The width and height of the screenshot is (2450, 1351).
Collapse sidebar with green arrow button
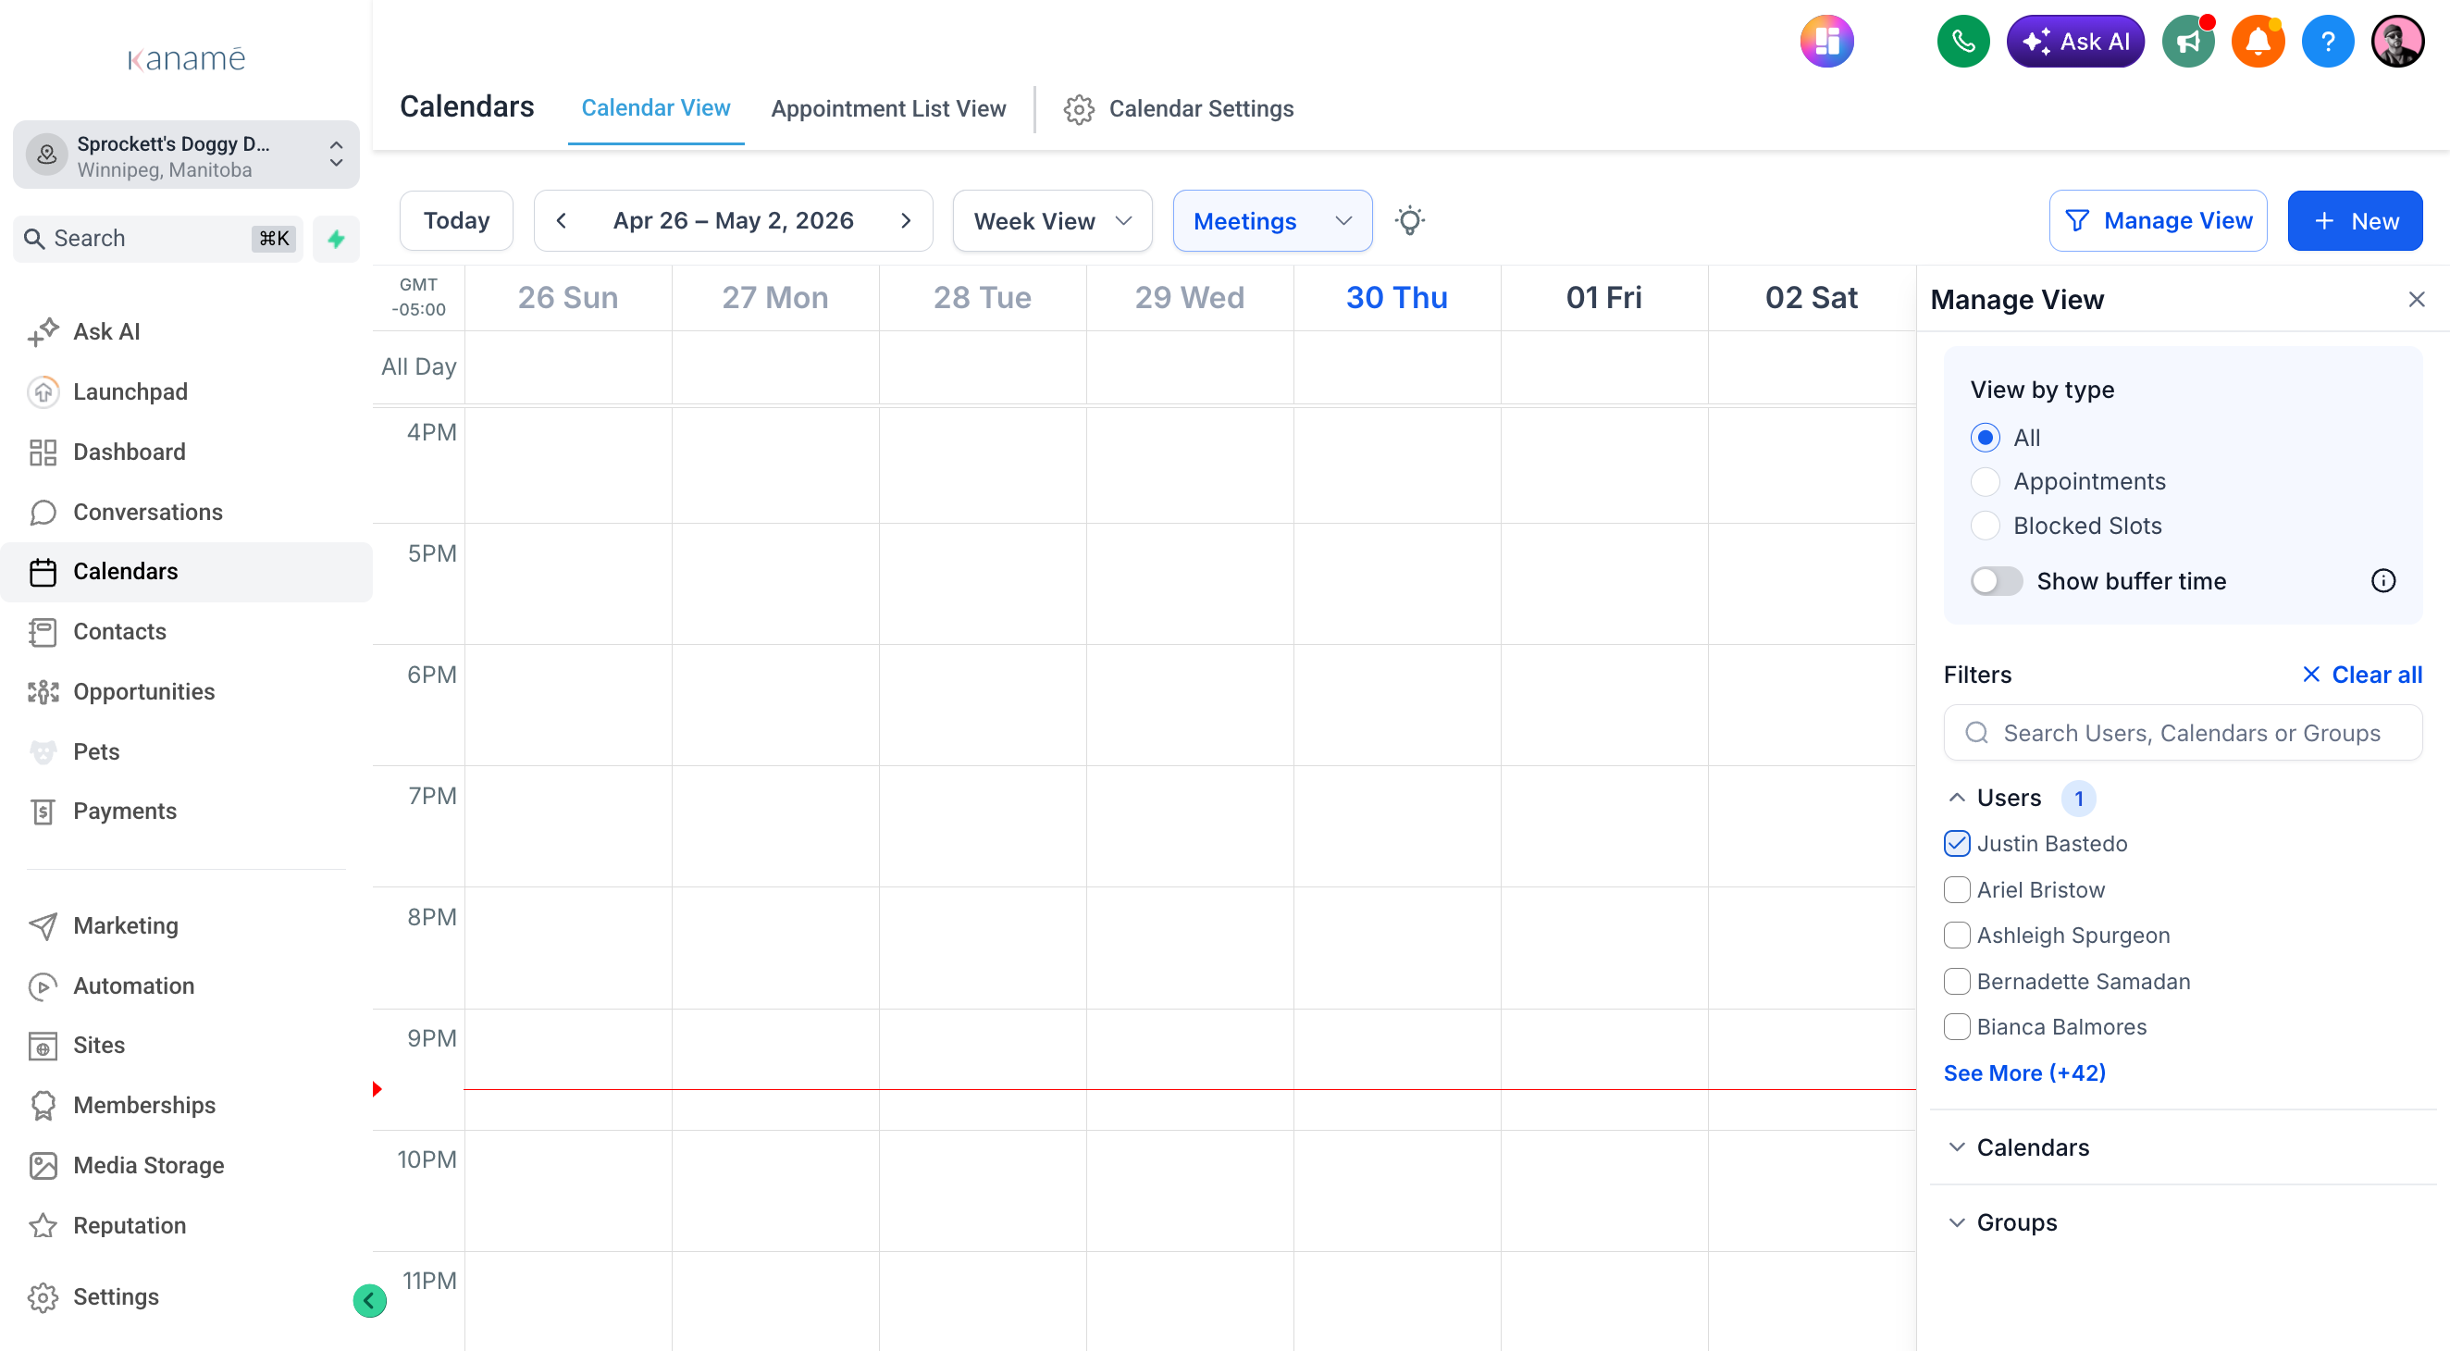click(369, 1299)
